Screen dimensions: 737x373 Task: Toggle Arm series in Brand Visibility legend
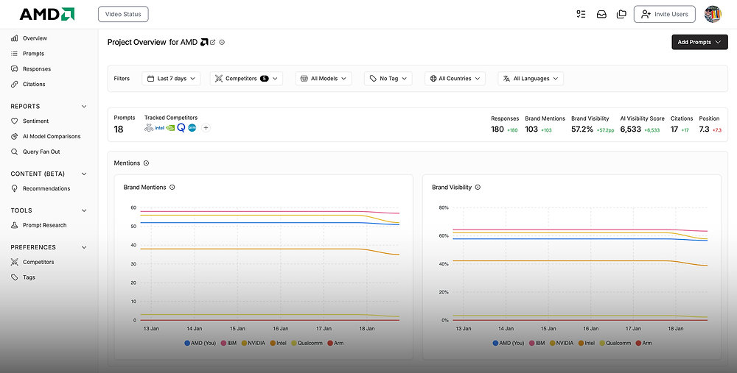pos(644,343)
